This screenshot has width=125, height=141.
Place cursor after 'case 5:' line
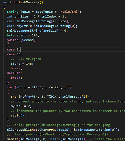[x=20, y=49]
